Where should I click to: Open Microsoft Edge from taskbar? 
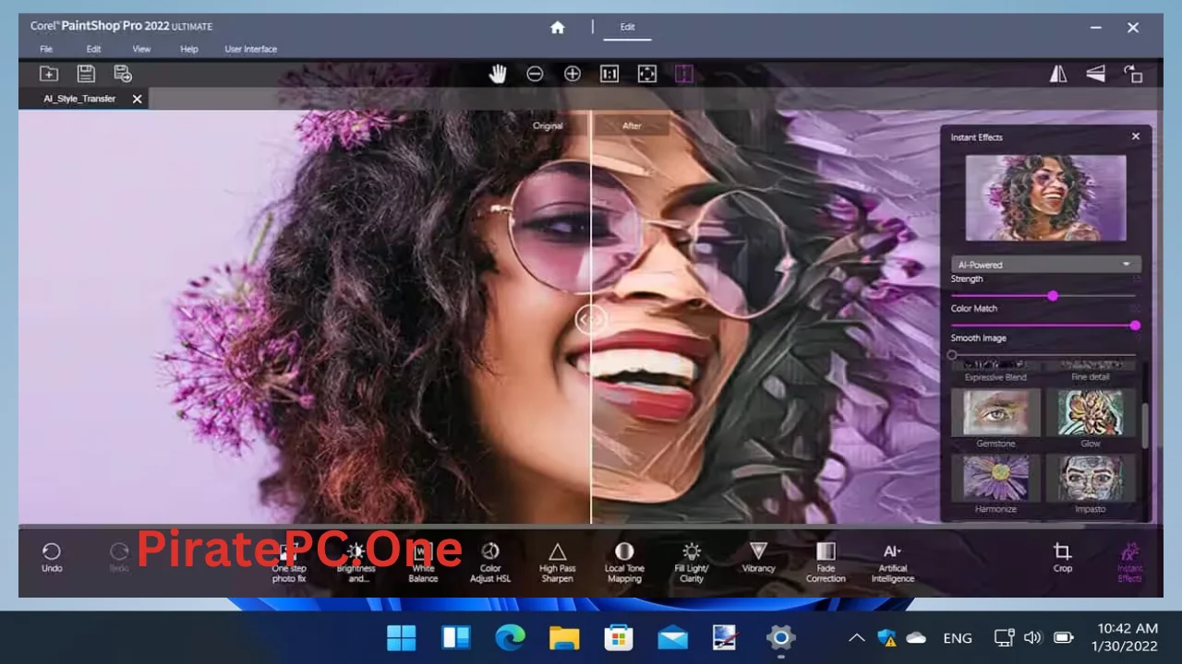point(510,637)
